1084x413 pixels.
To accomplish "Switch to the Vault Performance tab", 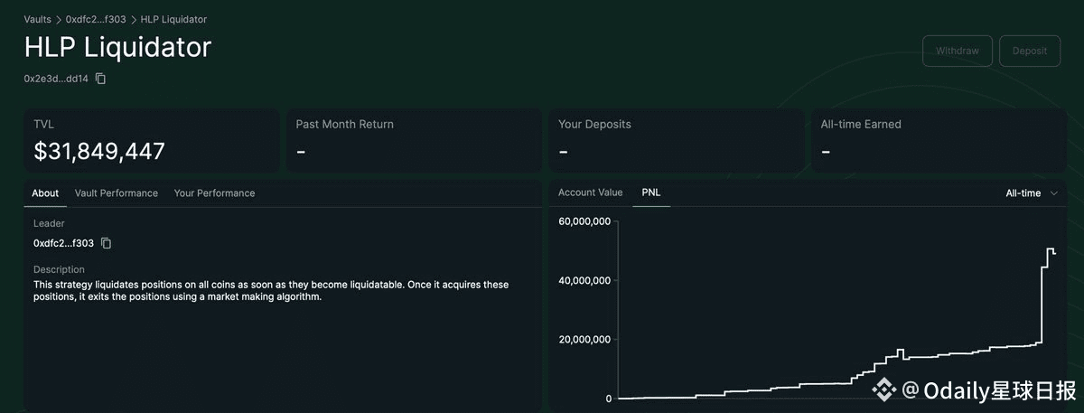I will [x=117, y=193].
